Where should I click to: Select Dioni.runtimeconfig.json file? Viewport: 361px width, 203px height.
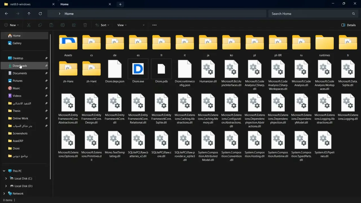[x=185, y=73]
